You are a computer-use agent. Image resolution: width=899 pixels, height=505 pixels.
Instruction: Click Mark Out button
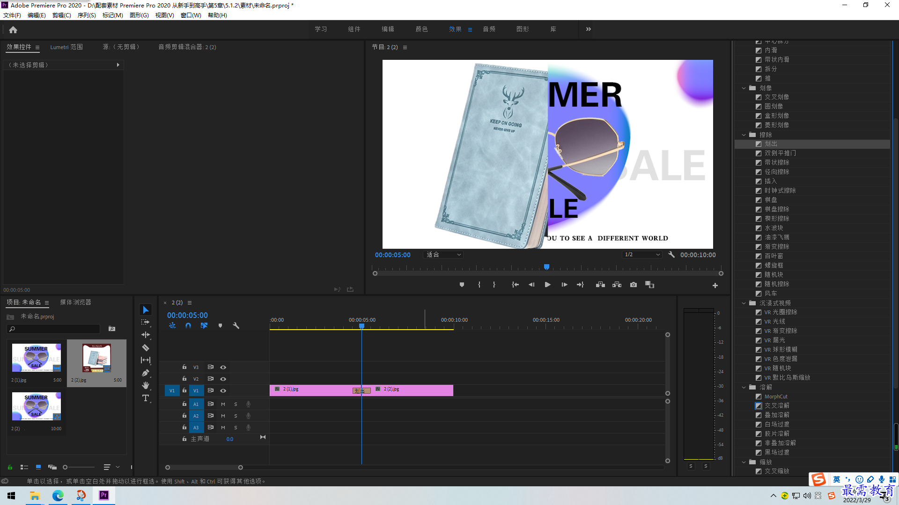coord(494,285)
